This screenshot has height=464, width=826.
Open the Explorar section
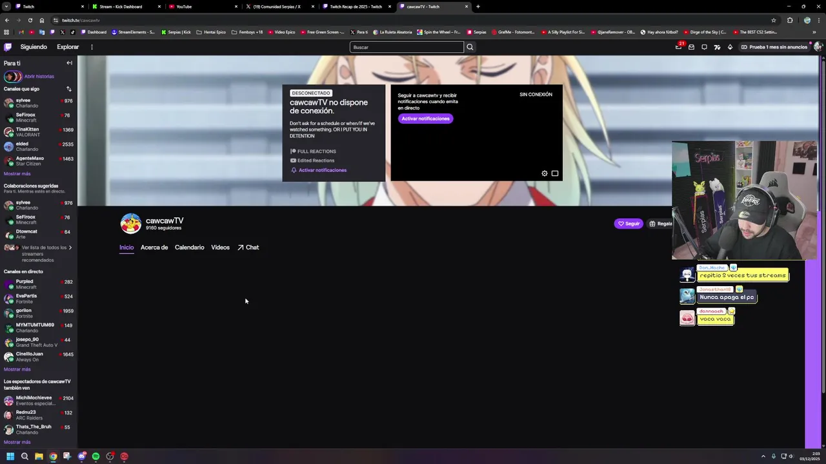click(x=68, y=47)
